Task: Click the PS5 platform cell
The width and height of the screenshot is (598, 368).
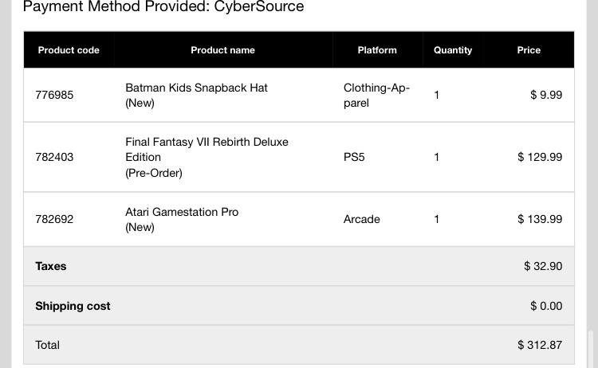Action: coord(354,157)
